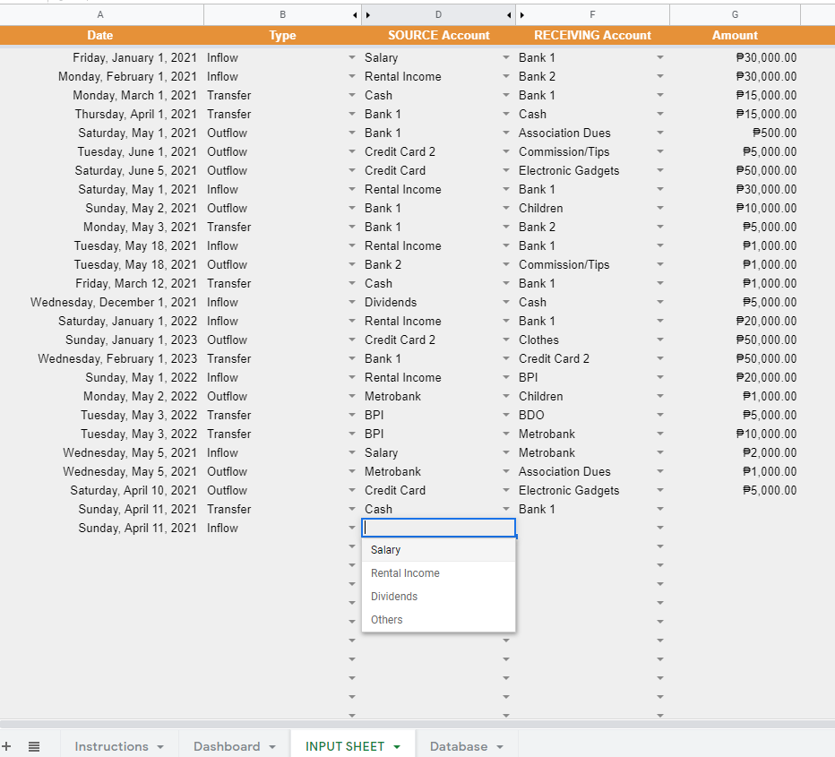The image size is (835, 757).
Task: Pick Others from the dropdown list
Action: tap(387, 620)
